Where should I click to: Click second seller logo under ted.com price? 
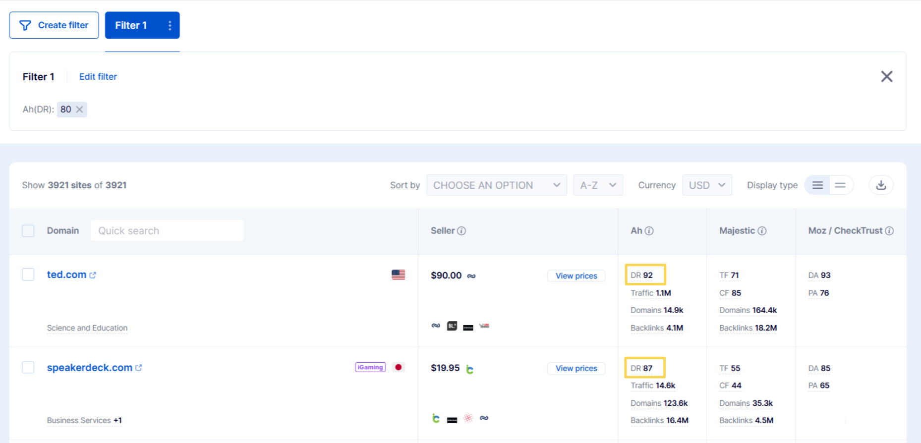[x=452, y=326]
